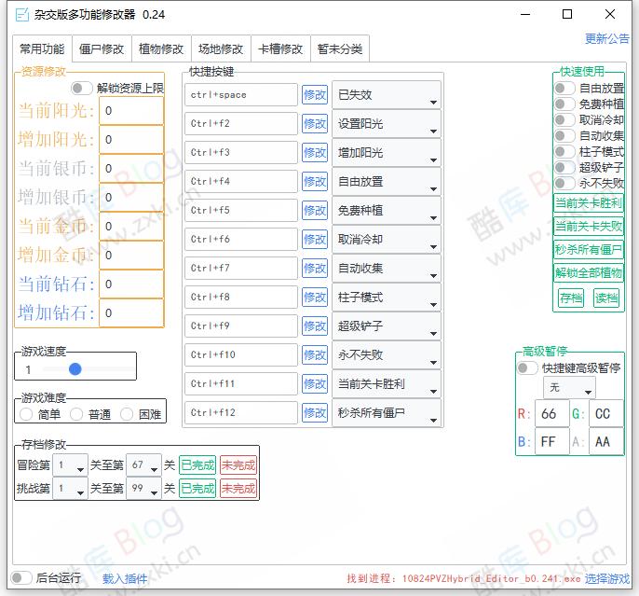The image size is (639, 596).
Task: Expand the 当前关卡胜利 hotkey function dropdown
Action: [387, 384]
